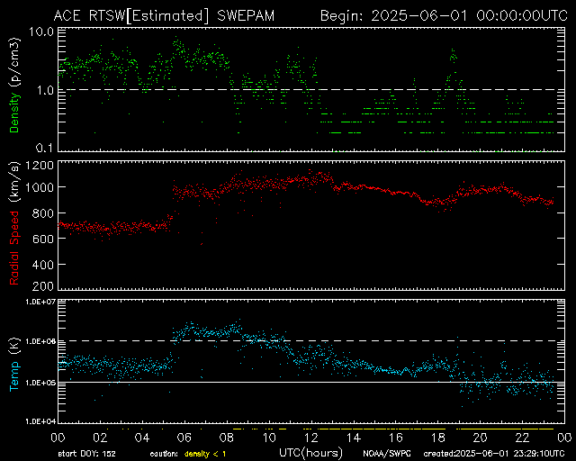The width and height of the screenshot is (576, 461).
Task: Click the "Begin: 2025-06-01 00:00:00UTC" text
Action: tap(444, 16)
